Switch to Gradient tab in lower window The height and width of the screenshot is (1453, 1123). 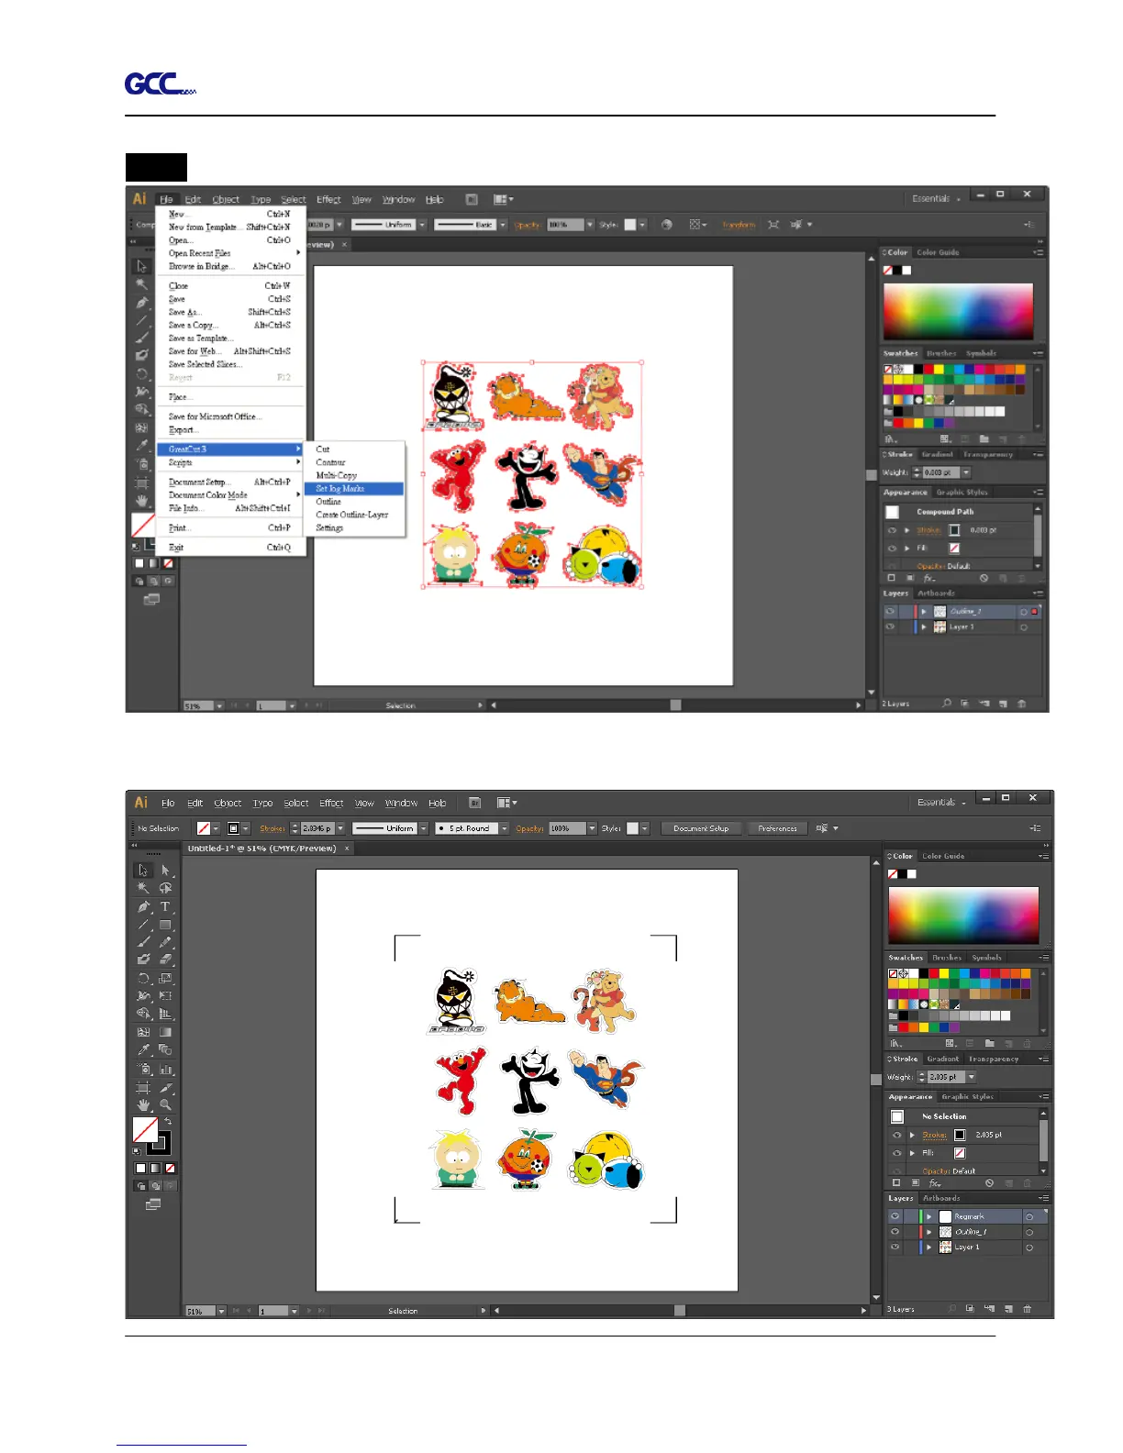942,1059
